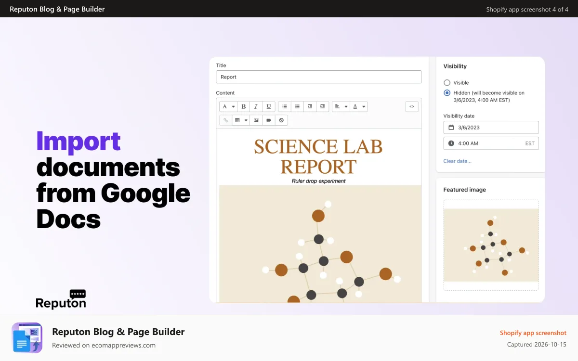Open the alignment dropdown
Screen dimensions: 578x361
341,106
